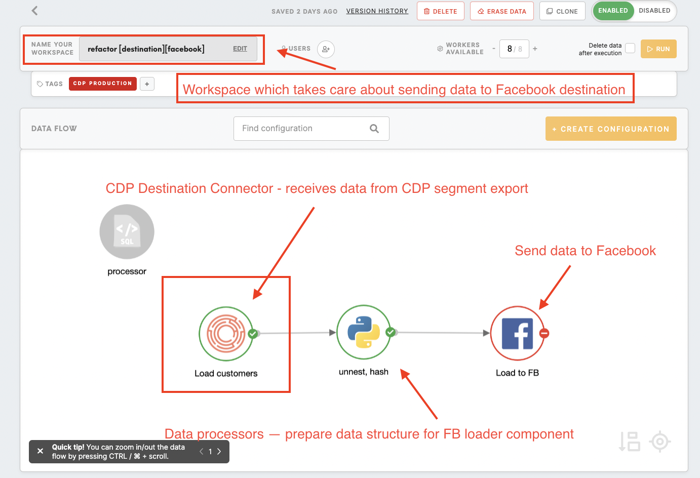Click the Find configuration search field
This screenshot has height=478, width=700.
click(x=304, y=129)
